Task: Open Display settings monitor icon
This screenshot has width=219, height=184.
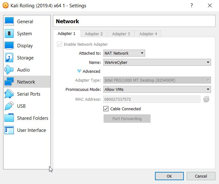Action: coord(9,45)
